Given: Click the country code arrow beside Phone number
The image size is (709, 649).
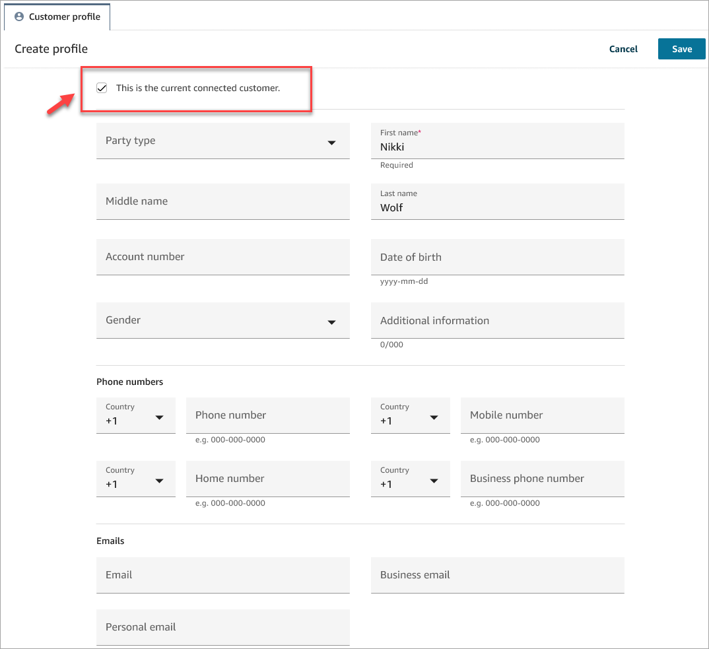Looking at the screenshot, I should (159, 418).
